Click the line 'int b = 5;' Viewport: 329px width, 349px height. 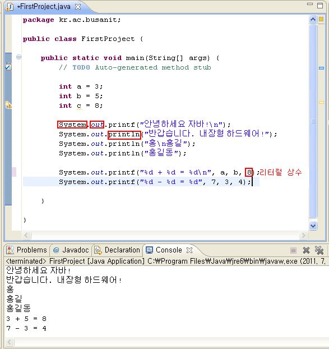tap(81, 96)
